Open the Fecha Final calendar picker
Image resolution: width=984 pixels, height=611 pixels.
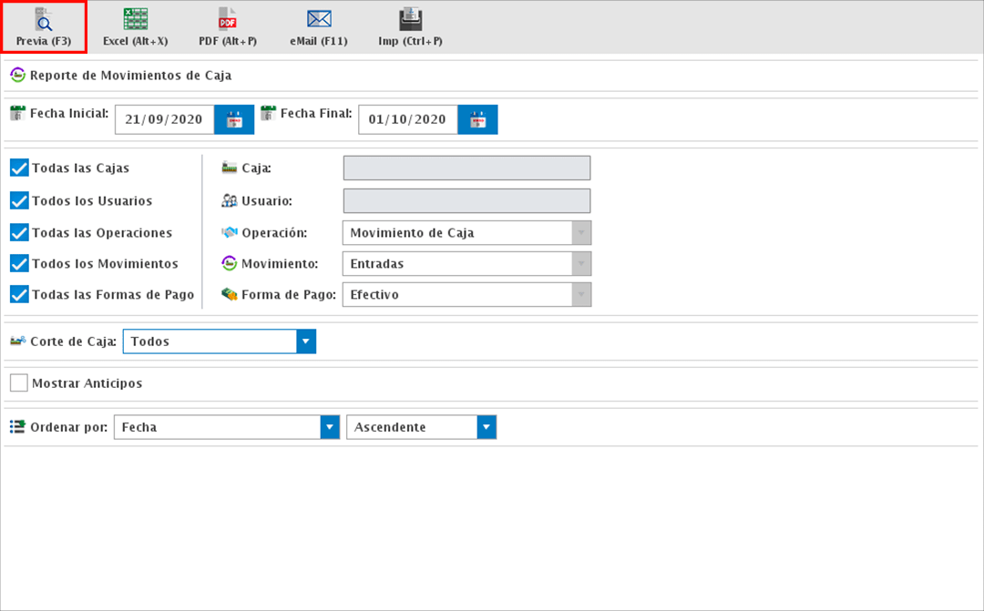(477, 119)
